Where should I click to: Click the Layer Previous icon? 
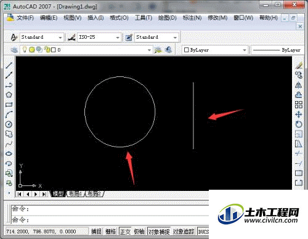point(168,50)
